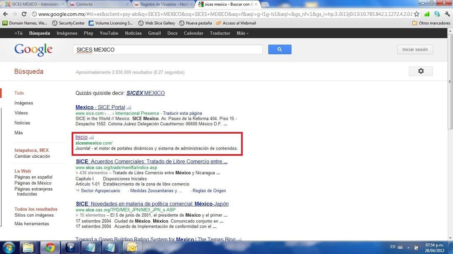Viewport: 453px width, 254px height.
Task: Open Toward a Green Building result
Action: 155,239
